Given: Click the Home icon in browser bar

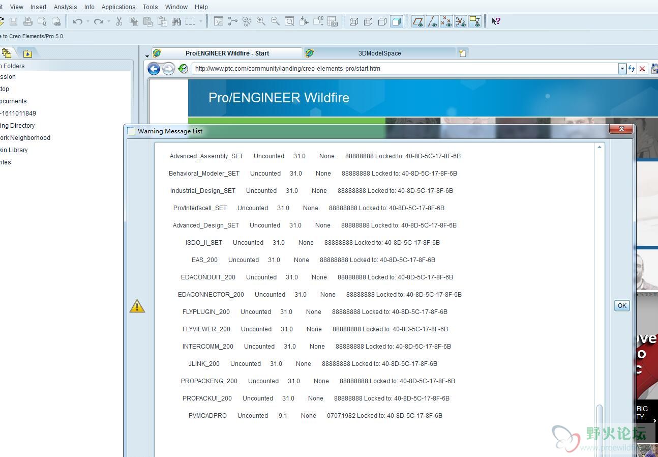Looking at the screenshot, I should coord(654,69).
